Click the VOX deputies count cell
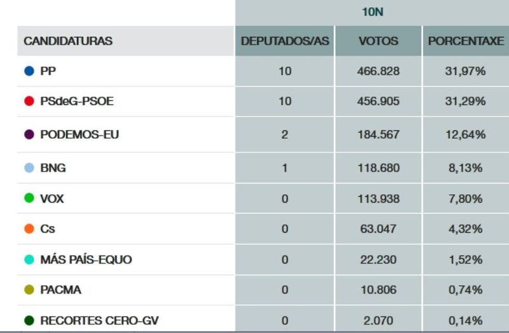This screenshot has width=509, height=333. 284,199
